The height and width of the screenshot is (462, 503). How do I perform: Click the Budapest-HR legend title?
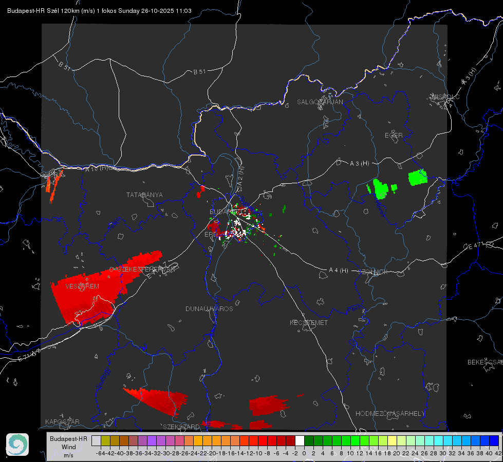(68, 438)
